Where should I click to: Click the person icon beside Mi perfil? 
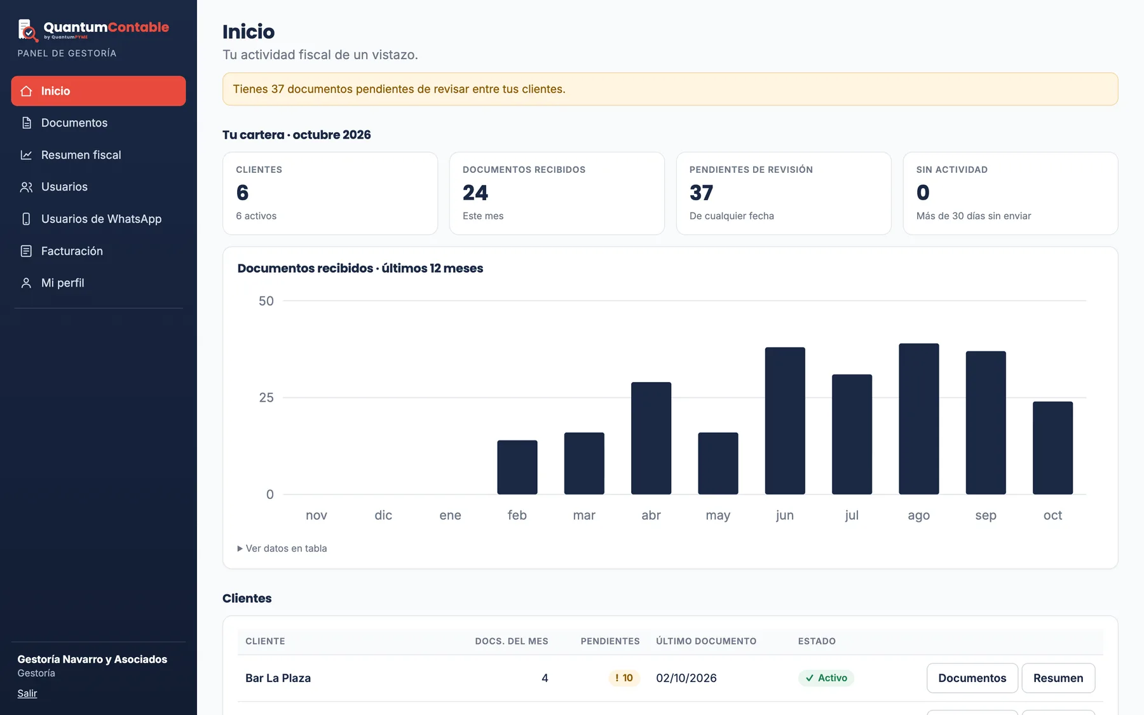[x=26, y=283]
